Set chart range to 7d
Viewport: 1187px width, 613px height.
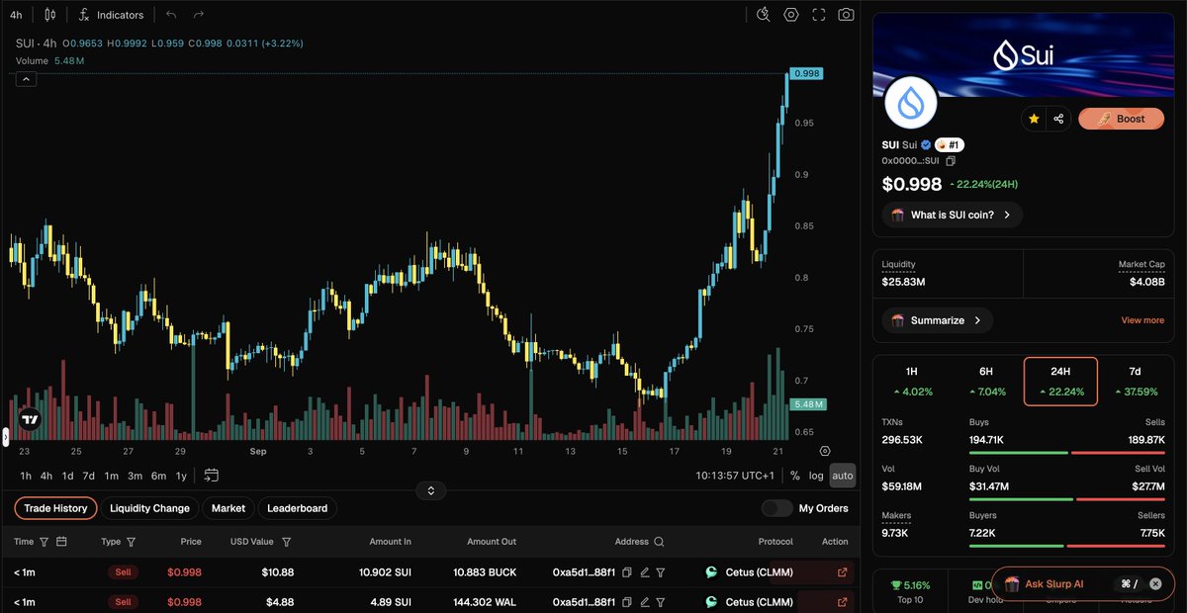pyautogui.click(x=88, y=476)
